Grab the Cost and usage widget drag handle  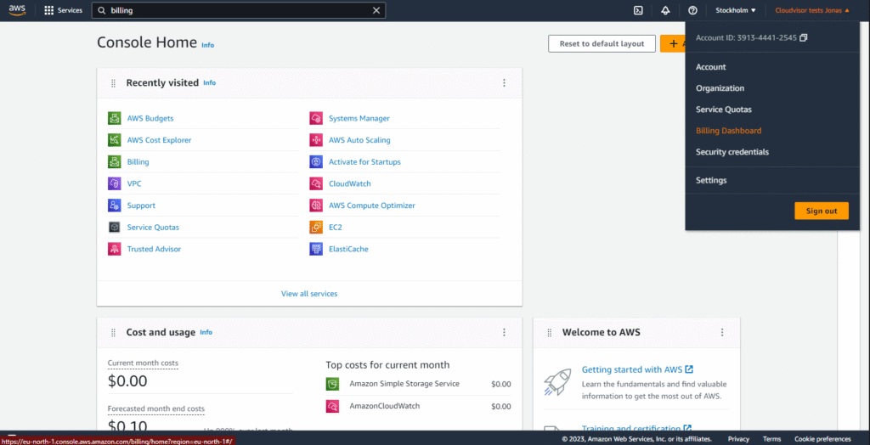(113, 333)
